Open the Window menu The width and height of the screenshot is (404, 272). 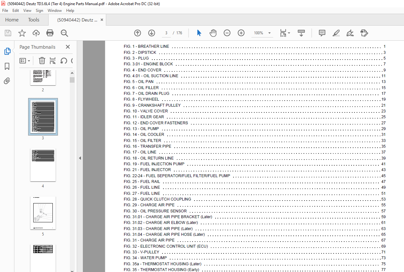(55, 11)
